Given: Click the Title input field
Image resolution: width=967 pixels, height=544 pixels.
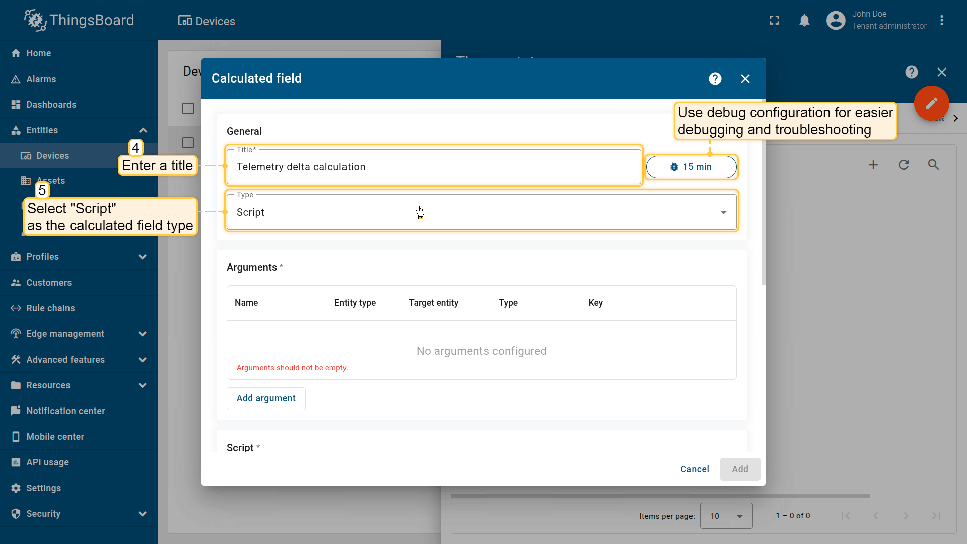Looking at the screenshot, I should point(433,167).
